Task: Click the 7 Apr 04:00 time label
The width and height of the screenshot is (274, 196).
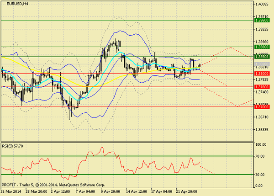Action: click(x=85, y=191)
